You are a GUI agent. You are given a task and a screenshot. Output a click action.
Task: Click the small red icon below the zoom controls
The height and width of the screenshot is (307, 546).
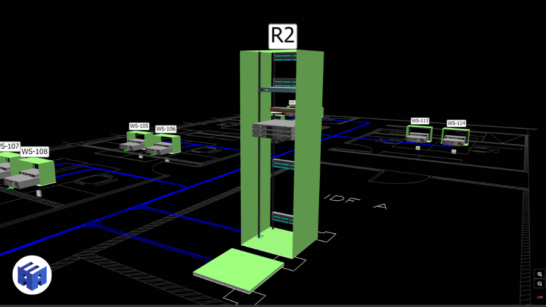[x=540, y=297]
